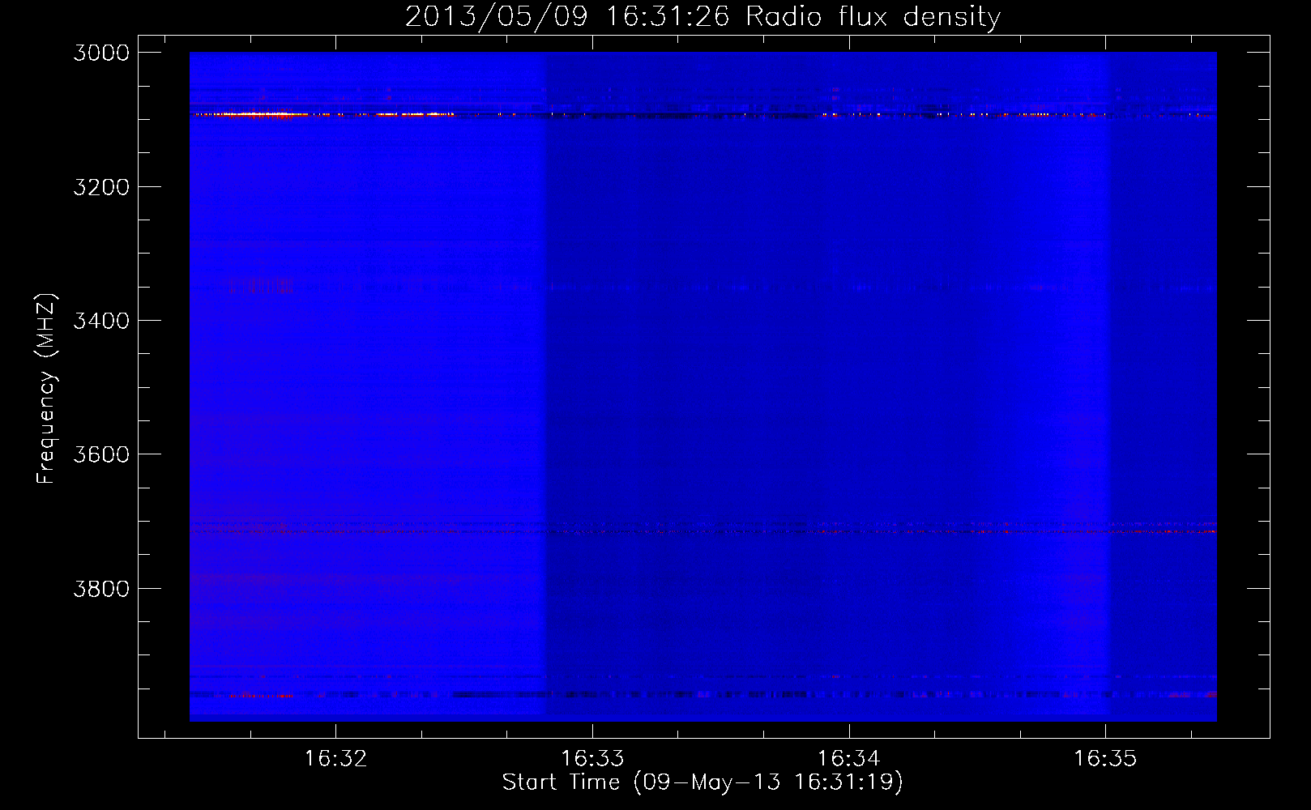Select the 3200 frequency axis label

(x=101, y=187)
